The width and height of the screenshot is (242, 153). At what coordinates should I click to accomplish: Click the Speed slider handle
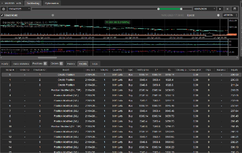(218, 15)
